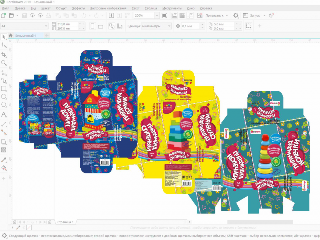The image size is (320, 240).
Task: Open the Растровые изображения menu
Action: click(x=108, y=8)
